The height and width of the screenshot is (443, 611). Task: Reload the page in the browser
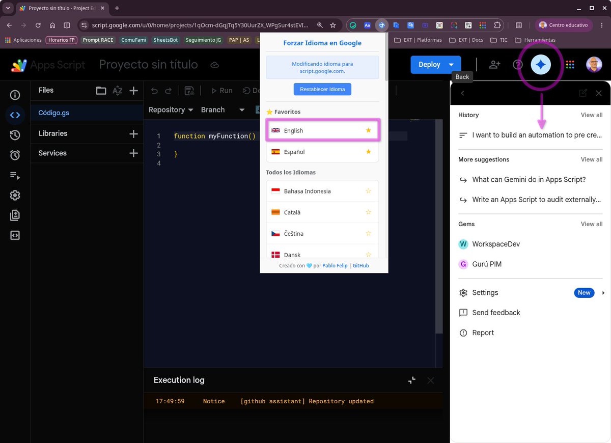coord(38,25)
